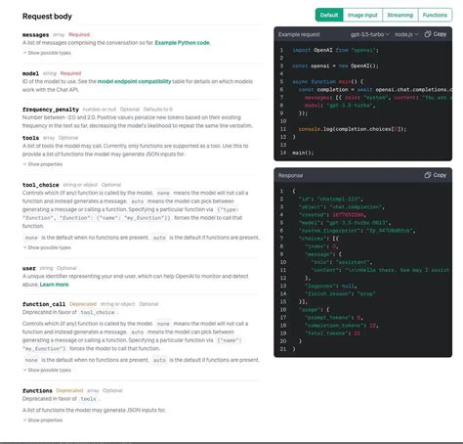Screen dimensions: 463x444
Task: Click the Example request panel title
Action: tap(299, 34)
